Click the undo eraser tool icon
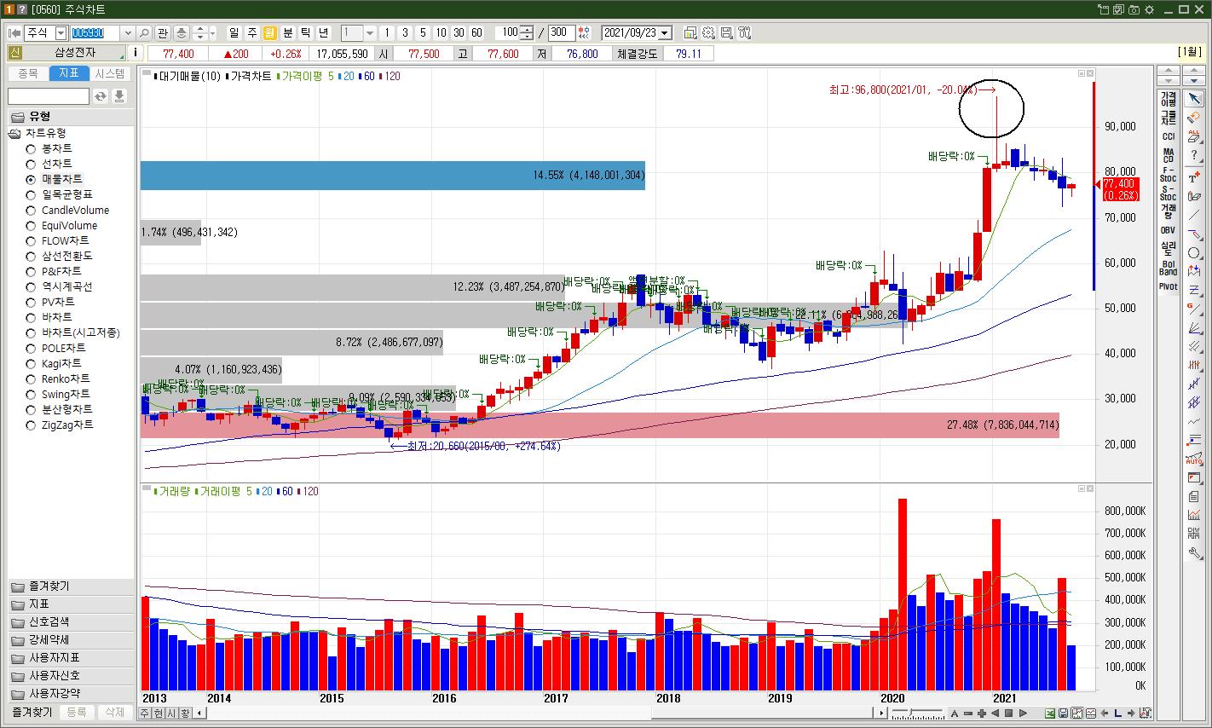This screenshot has height=728, width=1212. point(1194,117)
